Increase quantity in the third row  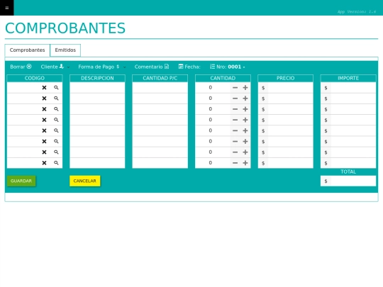tap(245, 109)
